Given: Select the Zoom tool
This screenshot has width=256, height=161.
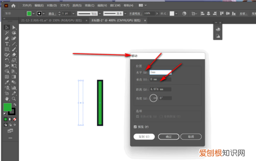Looking at the screenshot, I should (14, 99).
